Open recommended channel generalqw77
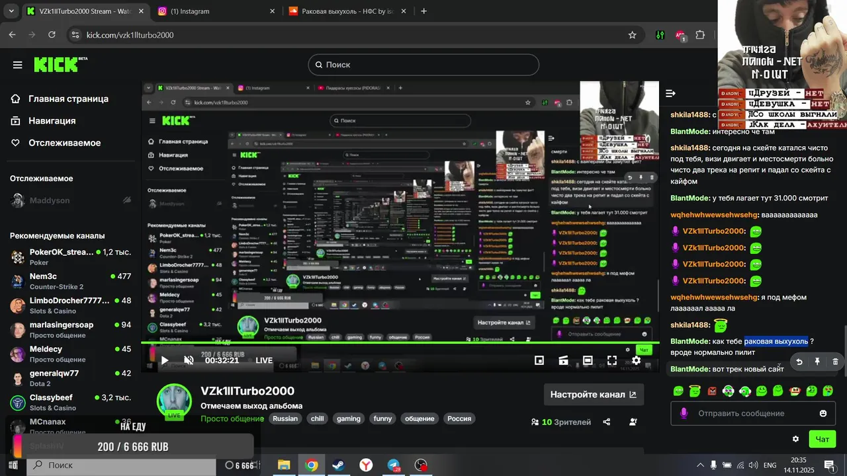This screenshot has width=847, height=476. pos(71,377)
